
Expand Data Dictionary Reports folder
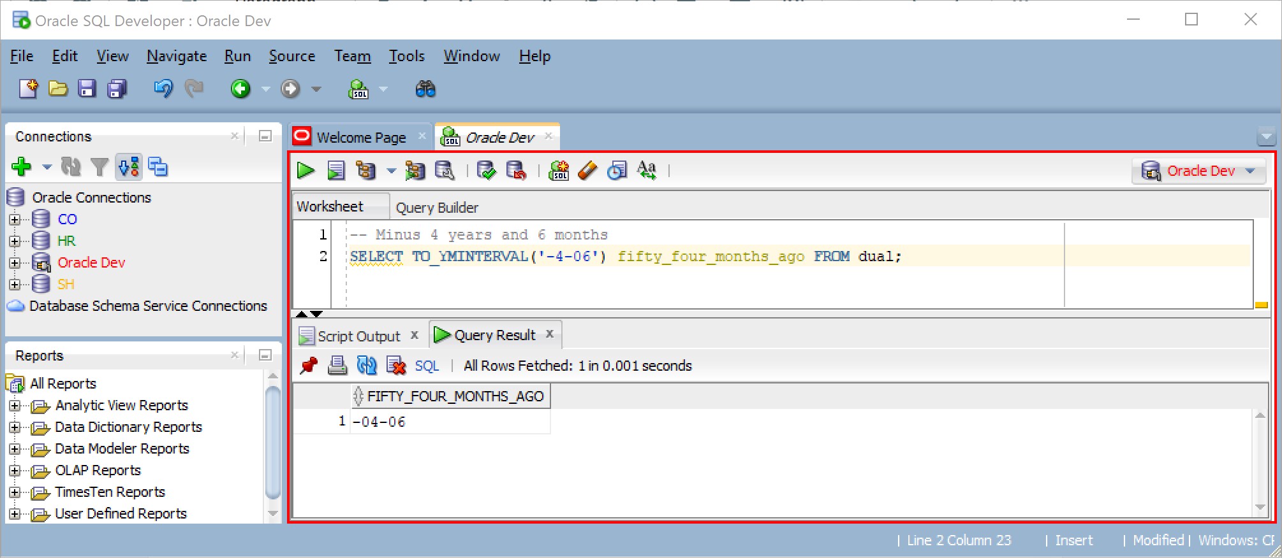(x=15, y=427)
